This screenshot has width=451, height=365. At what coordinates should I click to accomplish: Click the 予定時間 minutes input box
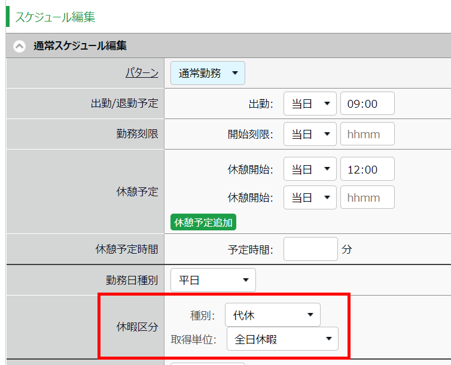[310, 249]
